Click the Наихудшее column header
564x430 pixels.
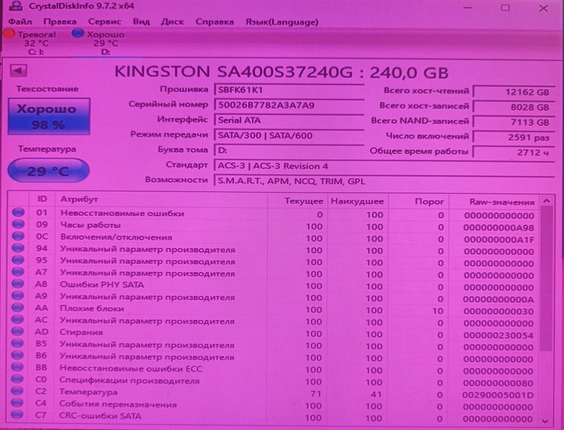pyautogui.click(x=357, y=201)
